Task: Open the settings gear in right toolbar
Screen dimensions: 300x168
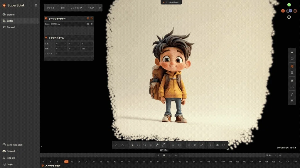Action: (292, 100)
